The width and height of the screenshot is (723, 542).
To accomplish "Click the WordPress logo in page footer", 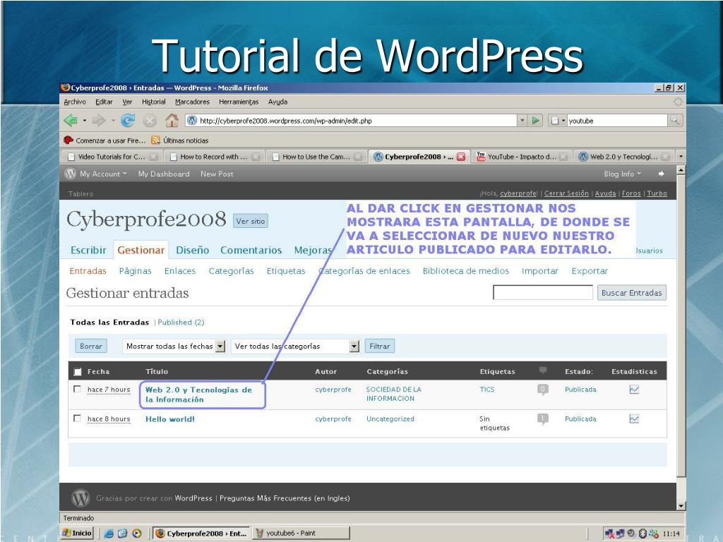I will pos(80,498).
